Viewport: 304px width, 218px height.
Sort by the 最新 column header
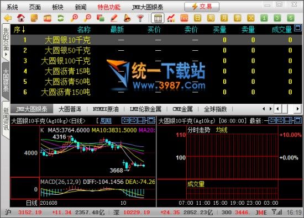click(117, 29)
